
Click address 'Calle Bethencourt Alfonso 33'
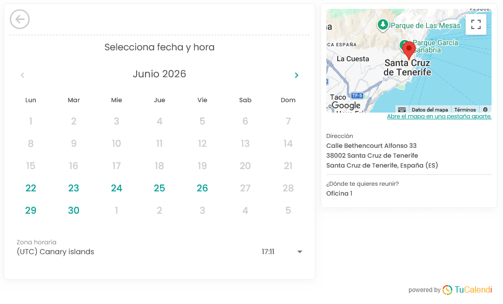[372, 146]
